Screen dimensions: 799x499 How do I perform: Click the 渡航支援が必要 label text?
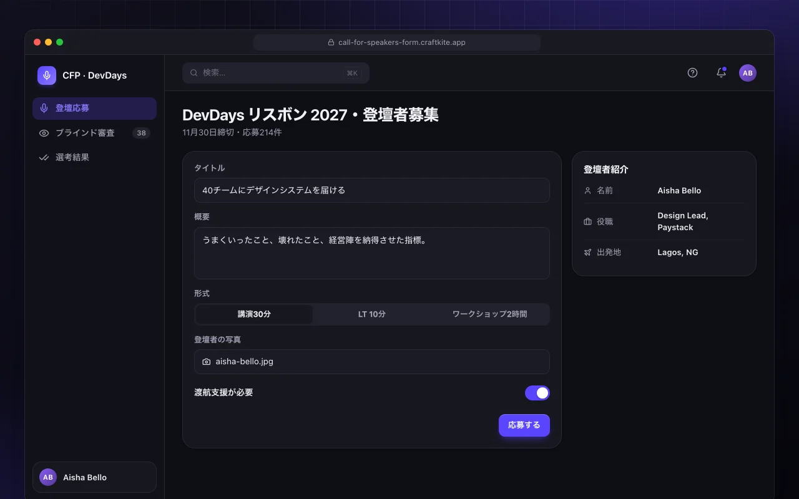point(223,393)
